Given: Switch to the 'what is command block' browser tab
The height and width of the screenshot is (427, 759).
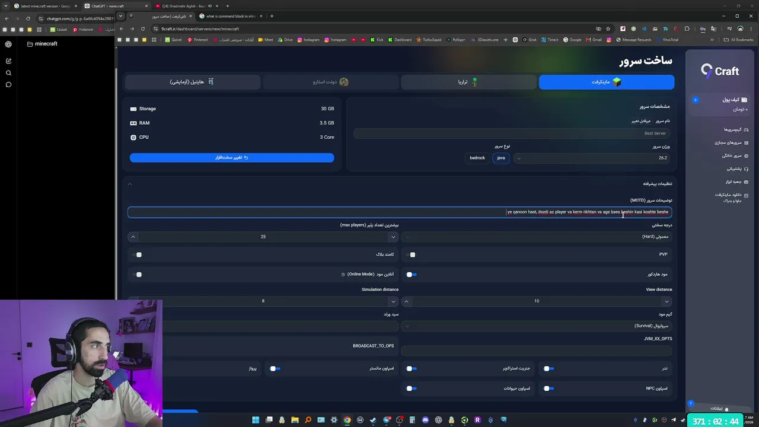Looking at the screenshot, I should pyautogui.click(x=231, y=16).
